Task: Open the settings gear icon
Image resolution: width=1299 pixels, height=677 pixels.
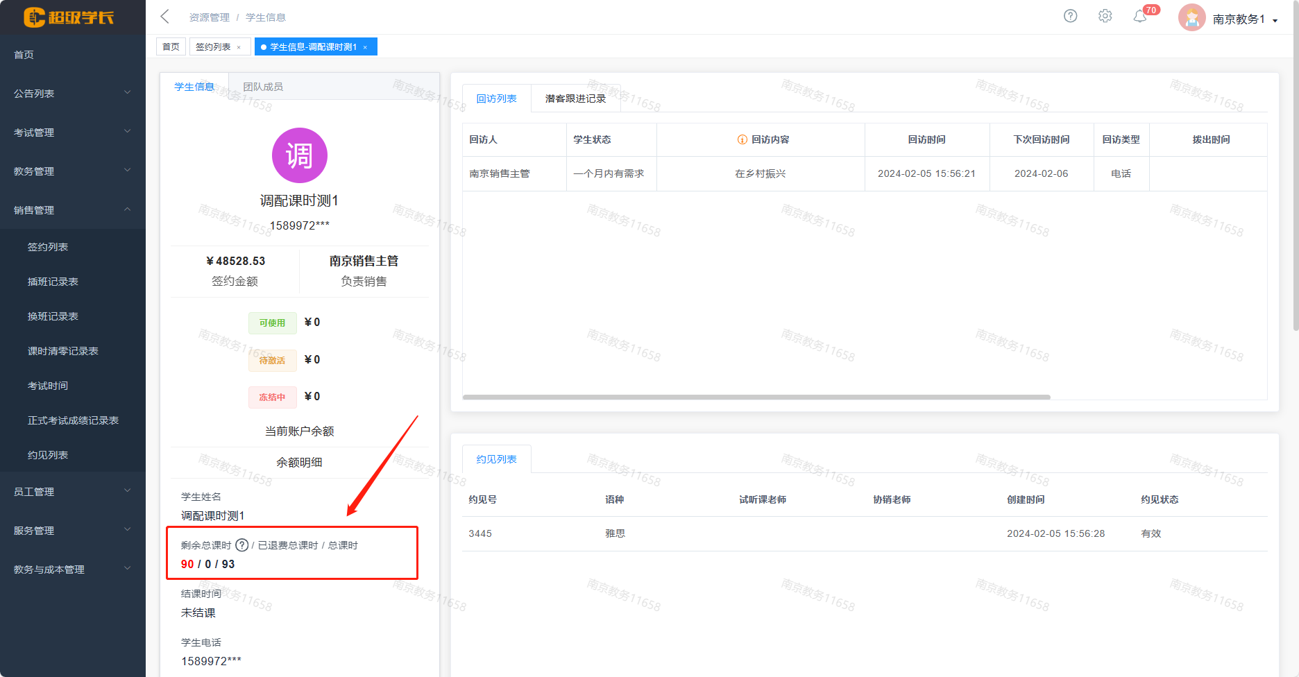Action: coord(1105,16)
